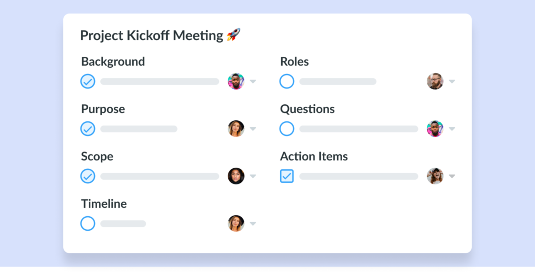535x274 pixels.
Task: Check off the Roles item circle
Action: click(x=287, y=81)
